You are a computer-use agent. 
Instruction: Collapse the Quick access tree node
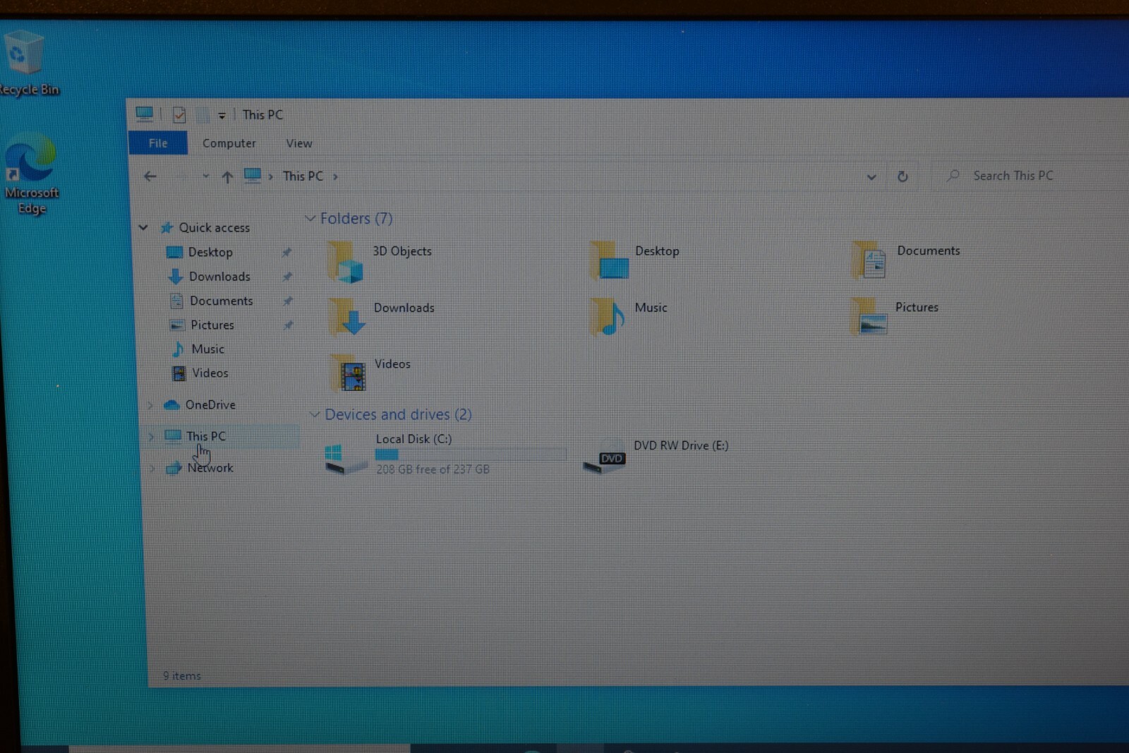[x=143, y=227]
